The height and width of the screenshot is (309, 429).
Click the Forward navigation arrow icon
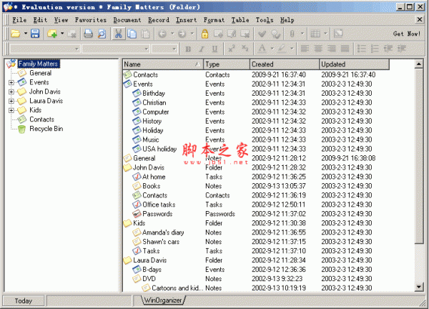182,34
